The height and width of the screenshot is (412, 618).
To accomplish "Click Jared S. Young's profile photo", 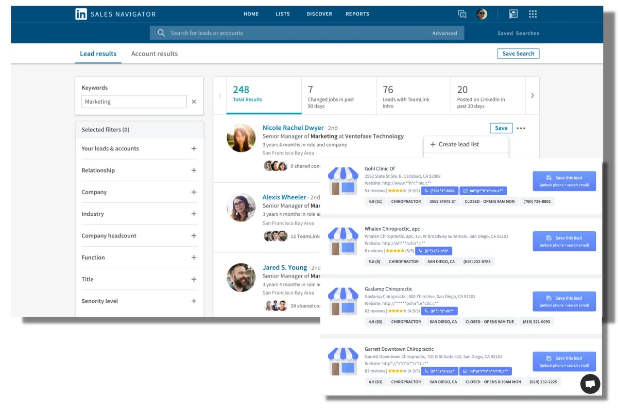I will [241, 277].
